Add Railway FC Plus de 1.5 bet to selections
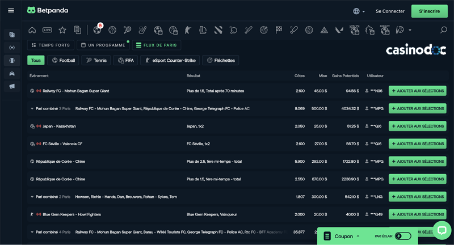The image size is (454, 245). click(418, 91)
